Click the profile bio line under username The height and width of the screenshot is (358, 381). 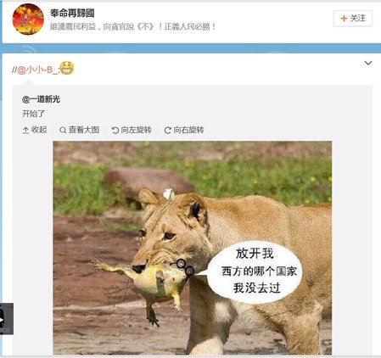133,26
